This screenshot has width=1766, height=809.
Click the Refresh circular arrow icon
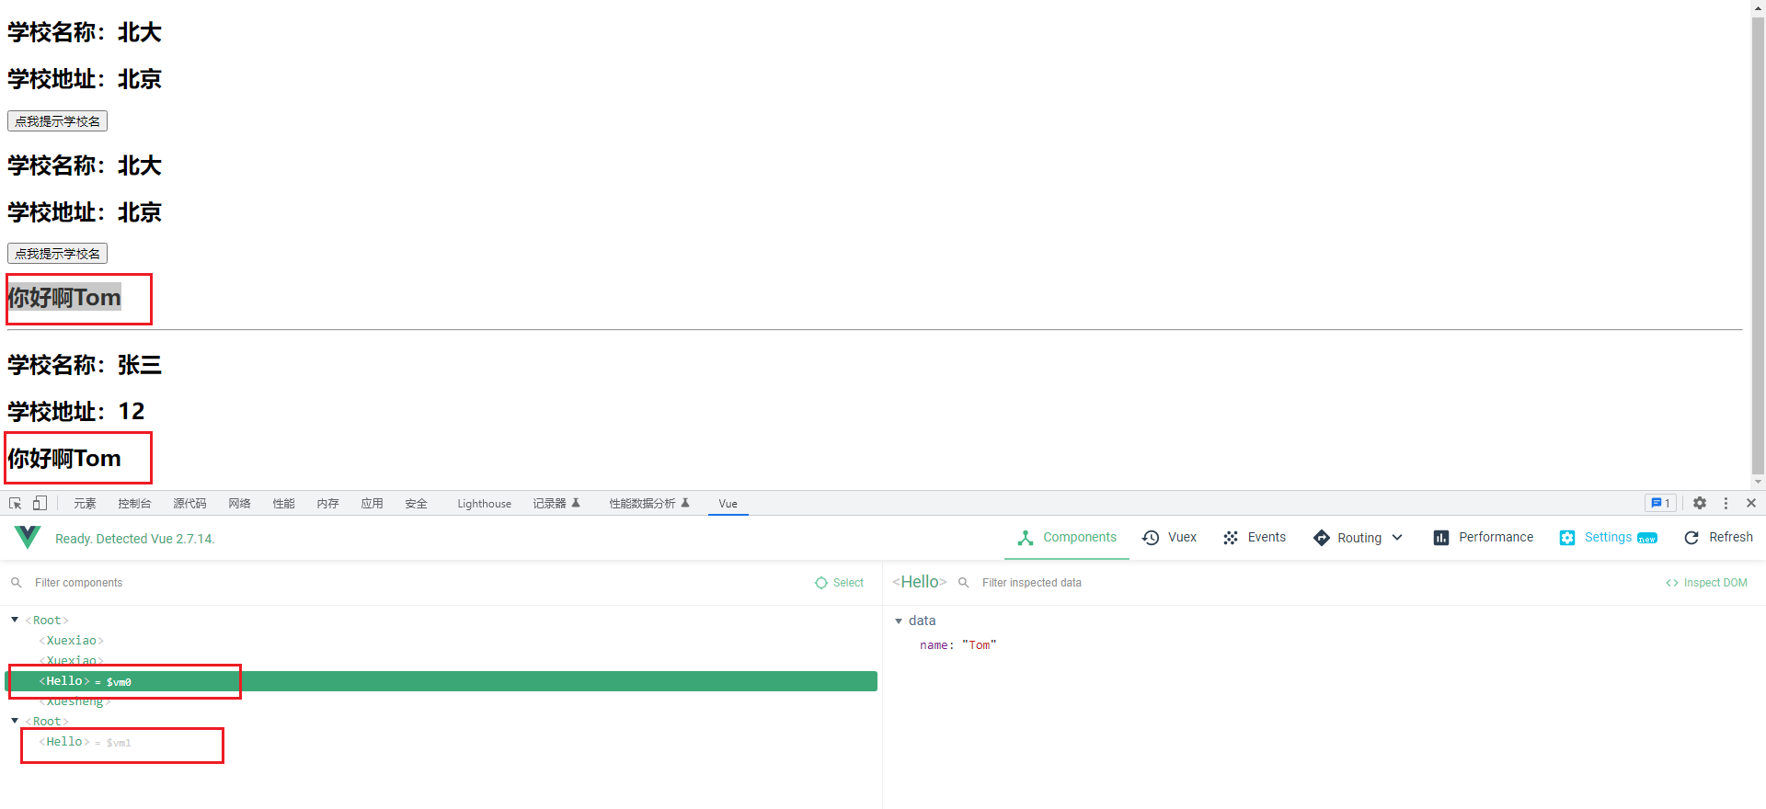(1691, 538)
